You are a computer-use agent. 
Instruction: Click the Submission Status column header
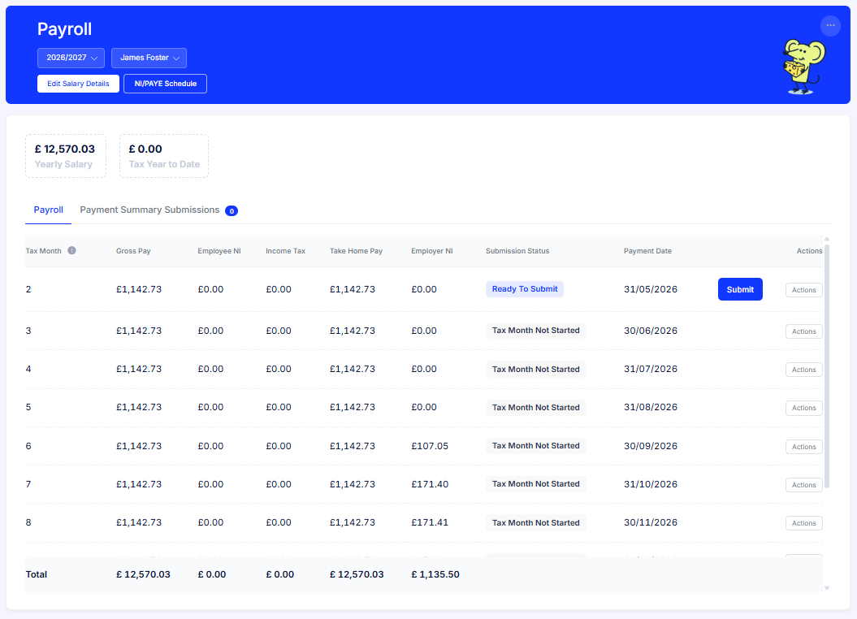517,251
